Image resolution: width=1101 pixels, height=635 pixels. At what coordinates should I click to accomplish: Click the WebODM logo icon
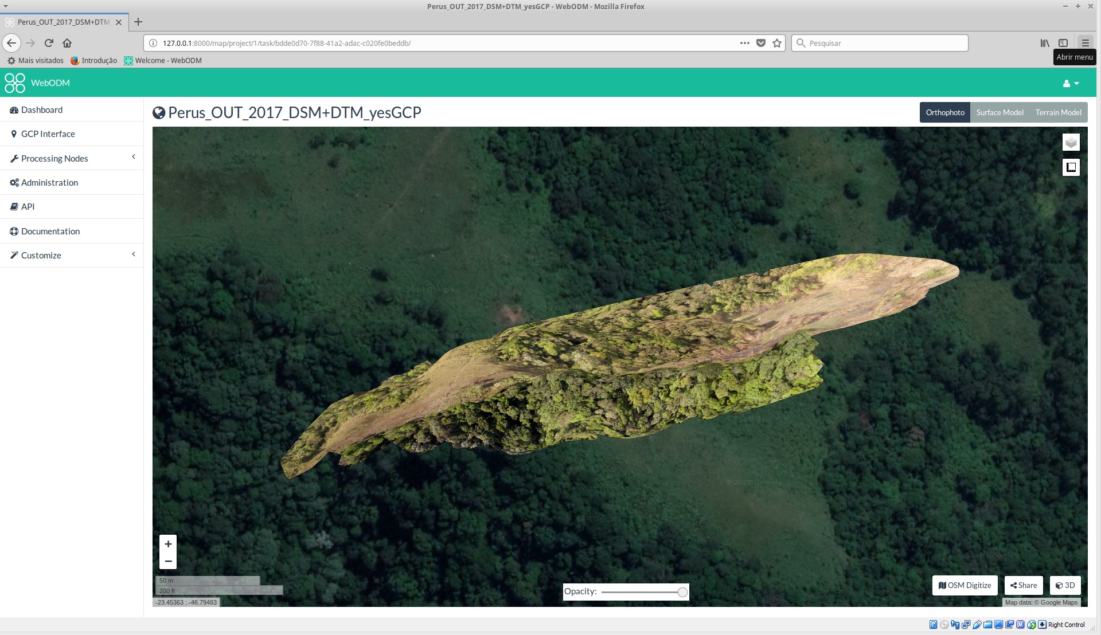point(14,83)
